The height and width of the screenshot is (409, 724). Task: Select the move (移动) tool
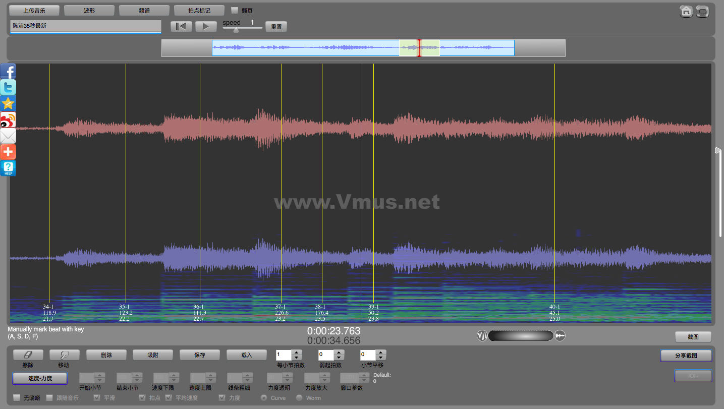(x=63, y=355)
